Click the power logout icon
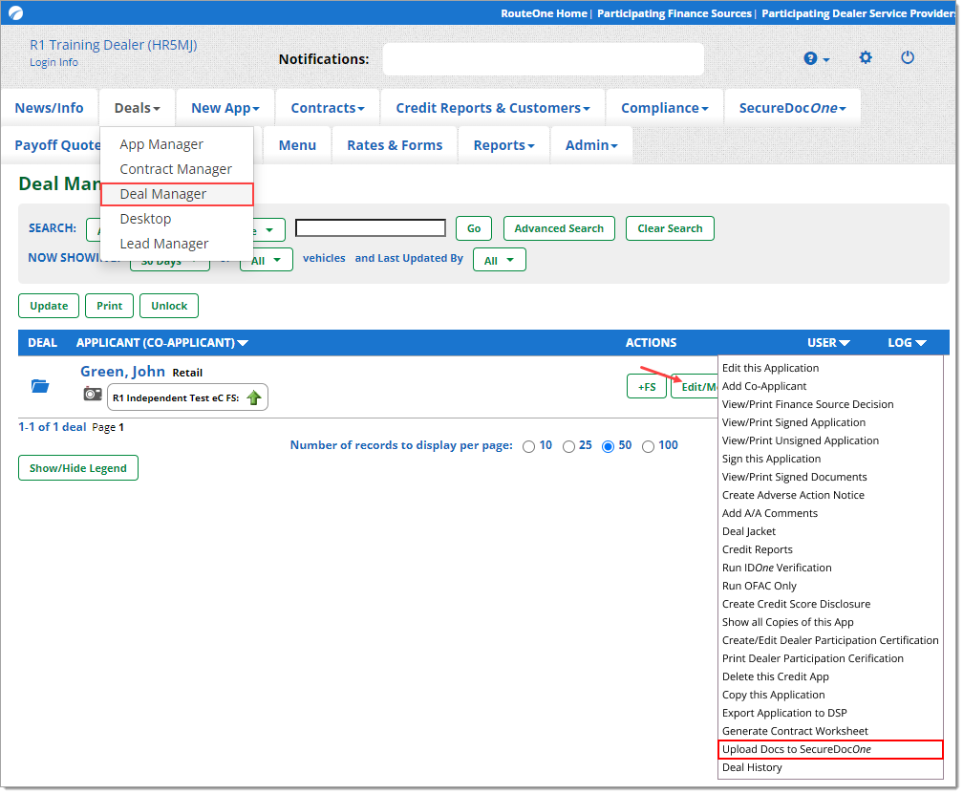Image resolution: width=963 pixels, height=794 pixels. [x=909, y=57]
